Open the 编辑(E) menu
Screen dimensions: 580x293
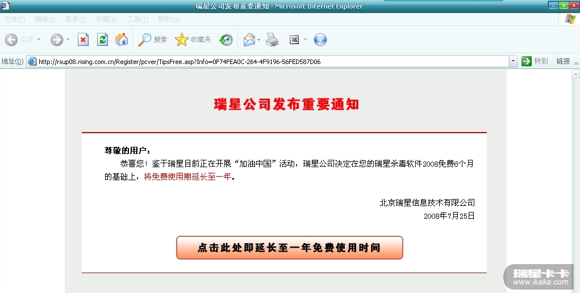[x=45, y=19]
